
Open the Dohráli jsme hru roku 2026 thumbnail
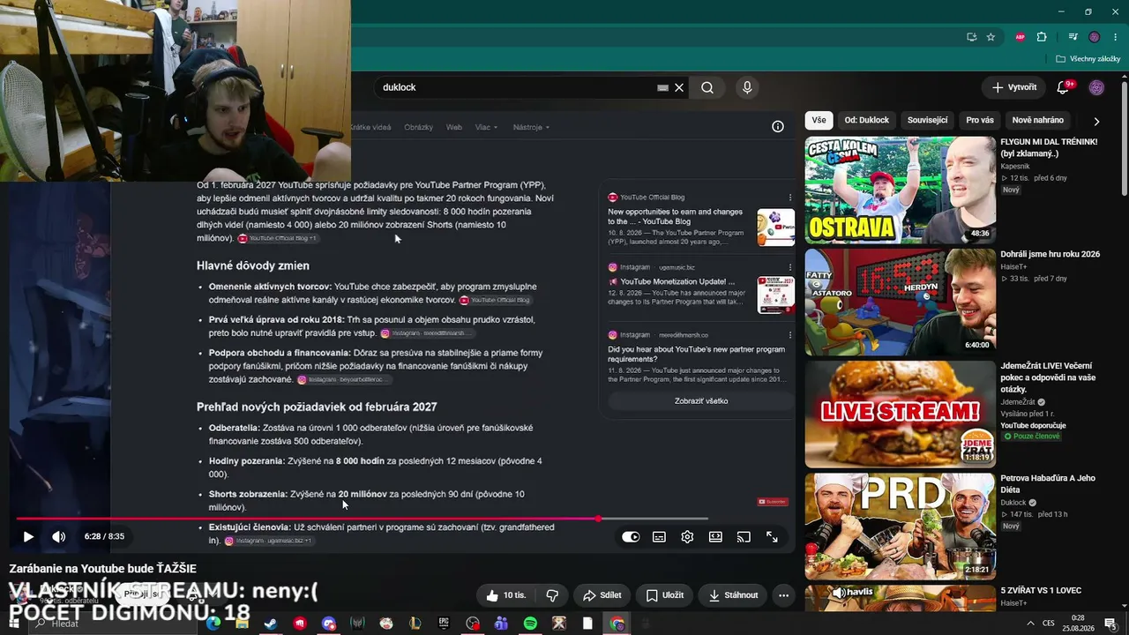tap(900, 302)
